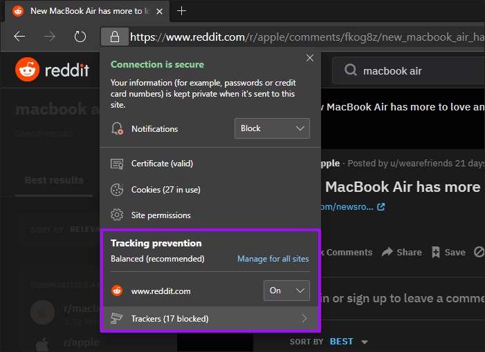The image size is (485, 352).
Task: Open the post Comments link
Action: [x=347, y=252]
